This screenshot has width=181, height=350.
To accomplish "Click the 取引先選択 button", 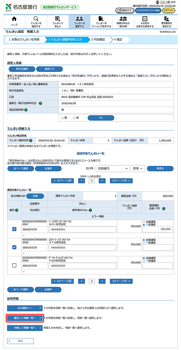I will (22, 69).
